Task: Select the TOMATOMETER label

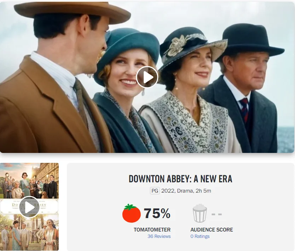Action: point(152,230)
